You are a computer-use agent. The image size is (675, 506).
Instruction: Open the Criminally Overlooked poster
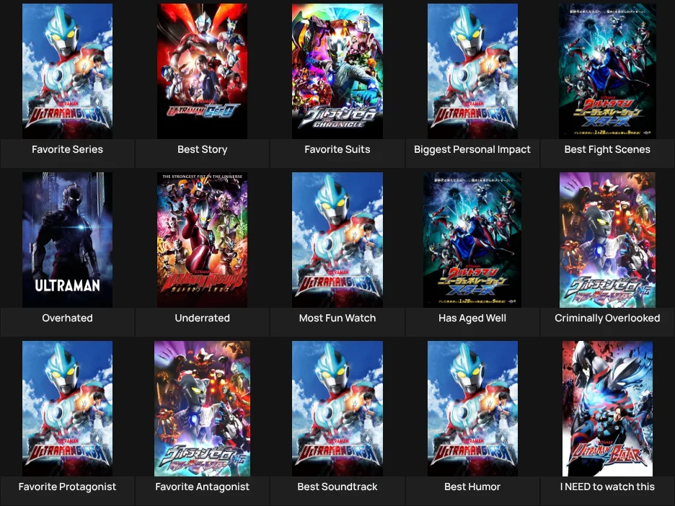[x=607, y=239]
